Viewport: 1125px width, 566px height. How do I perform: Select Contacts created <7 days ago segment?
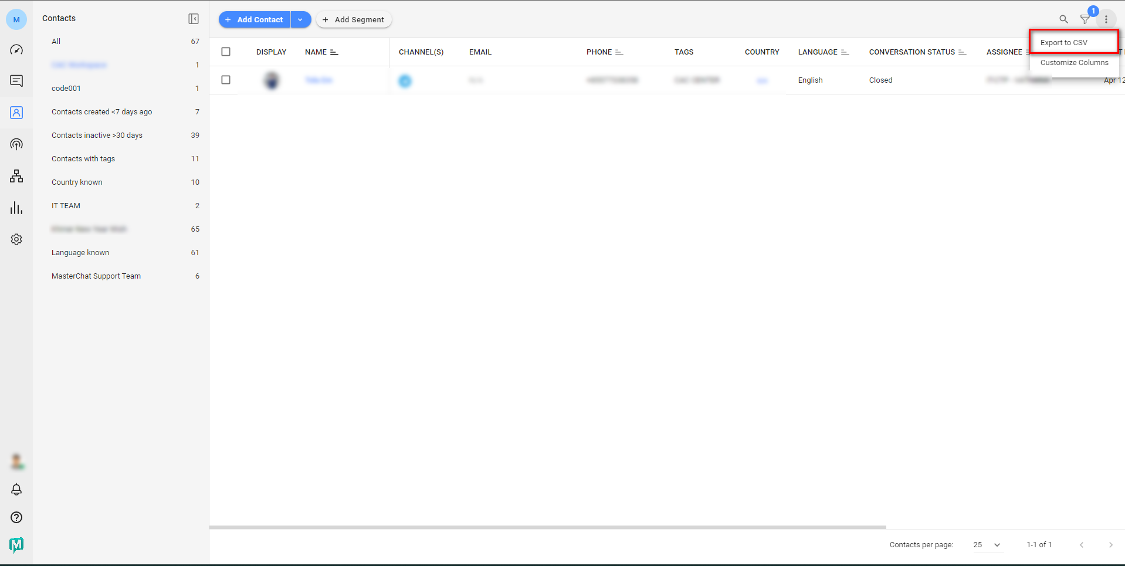click(x=121, y=112)
